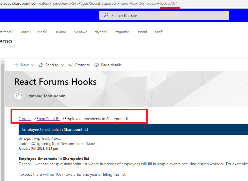This screenshot has height=181, width=248.
Task: Click the Send to share icon
Action: (x=41, y=65)
